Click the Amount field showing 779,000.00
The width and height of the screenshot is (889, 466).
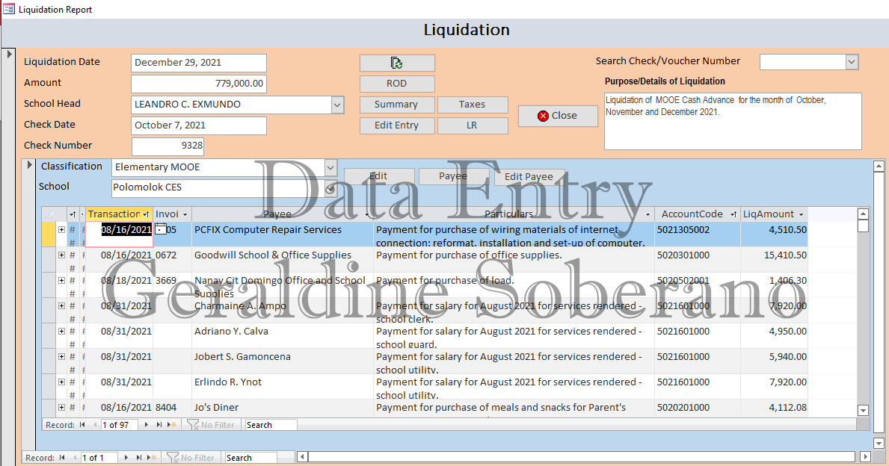point(198,84)
